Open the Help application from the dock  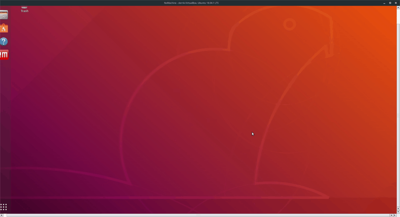(x=4, y=41)
